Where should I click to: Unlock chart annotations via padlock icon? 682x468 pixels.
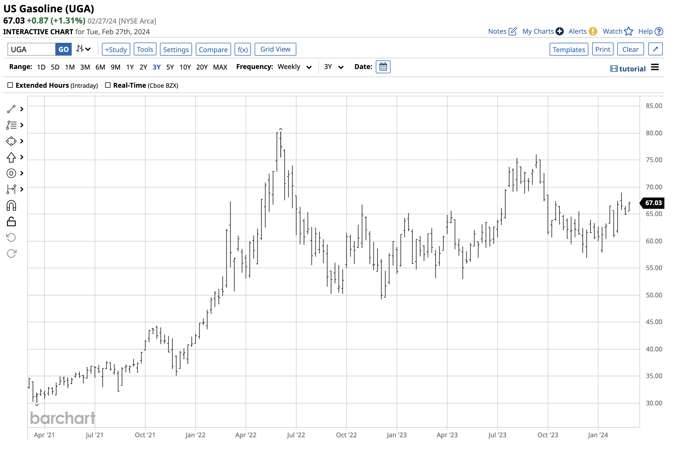pos(11,222)
